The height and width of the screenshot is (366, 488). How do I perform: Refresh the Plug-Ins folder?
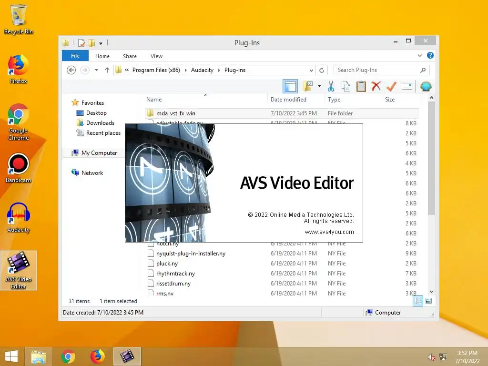point(322,70)
